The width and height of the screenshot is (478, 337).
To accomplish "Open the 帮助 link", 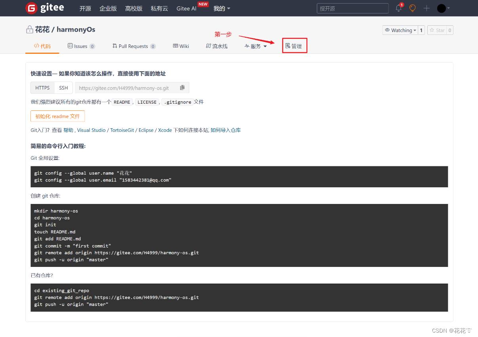I will pos(68,130).
